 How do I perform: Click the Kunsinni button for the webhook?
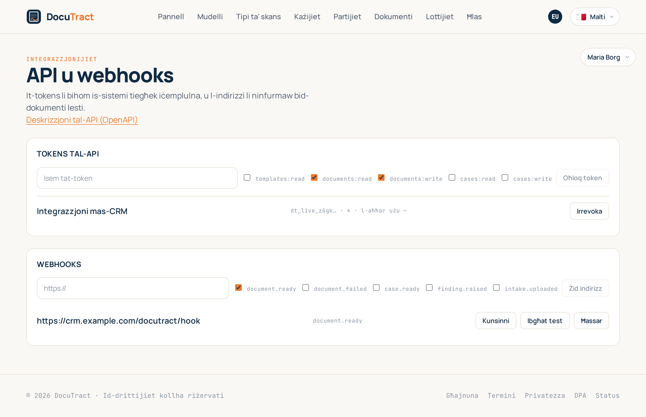[496, 321]
